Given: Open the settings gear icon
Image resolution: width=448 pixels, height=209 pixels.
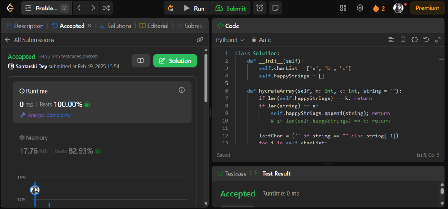Looking at the screenshot, I should pyautogui.click(x=360, y=8).
